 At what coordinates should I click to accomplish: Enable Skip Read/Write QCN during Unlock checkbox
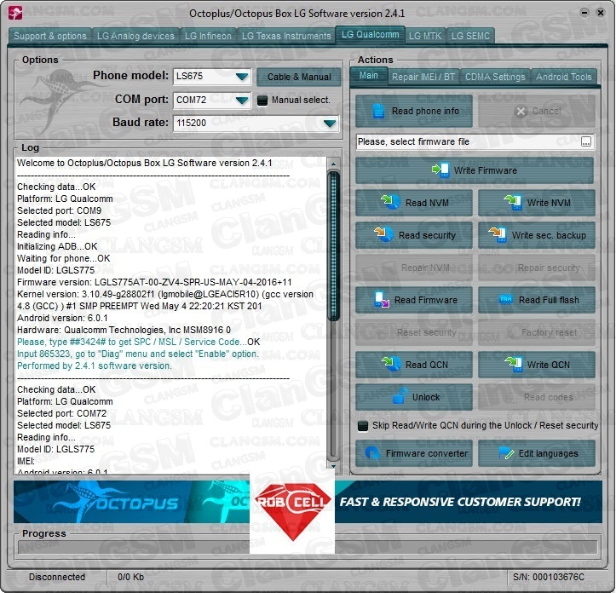(363, 426)
